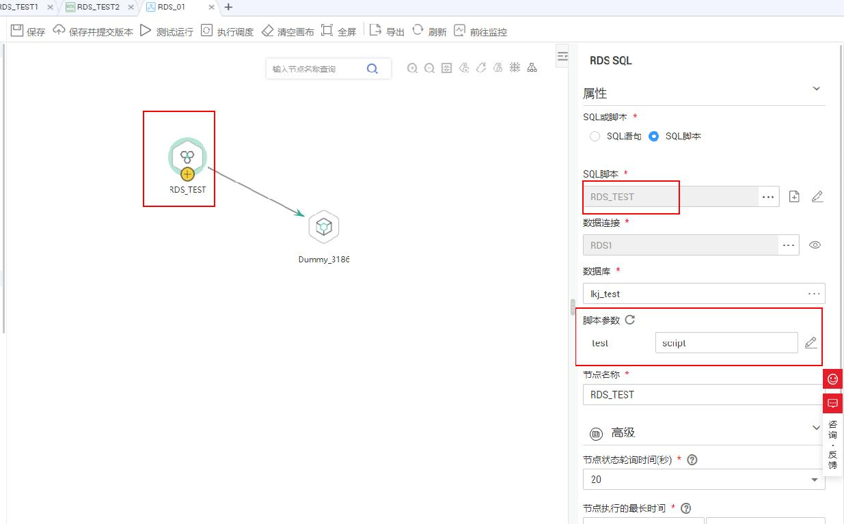The image size is (844, 524).
Task: Edit the test parameter pencil icon
Action: 811,343
